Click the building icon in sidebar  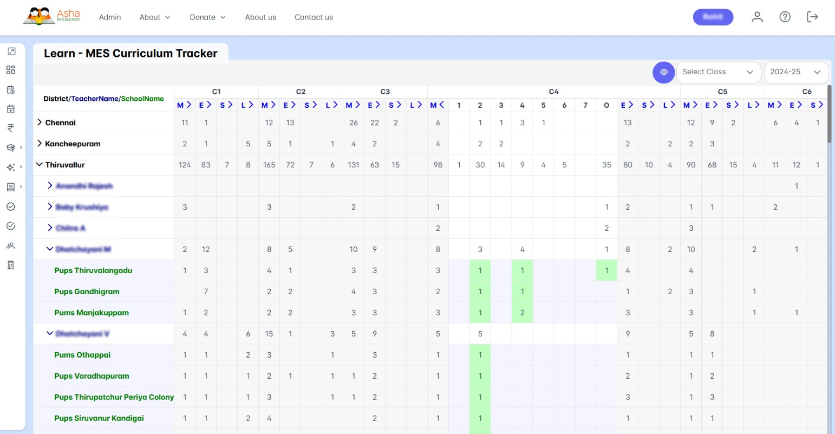click(x=11, y=265)
